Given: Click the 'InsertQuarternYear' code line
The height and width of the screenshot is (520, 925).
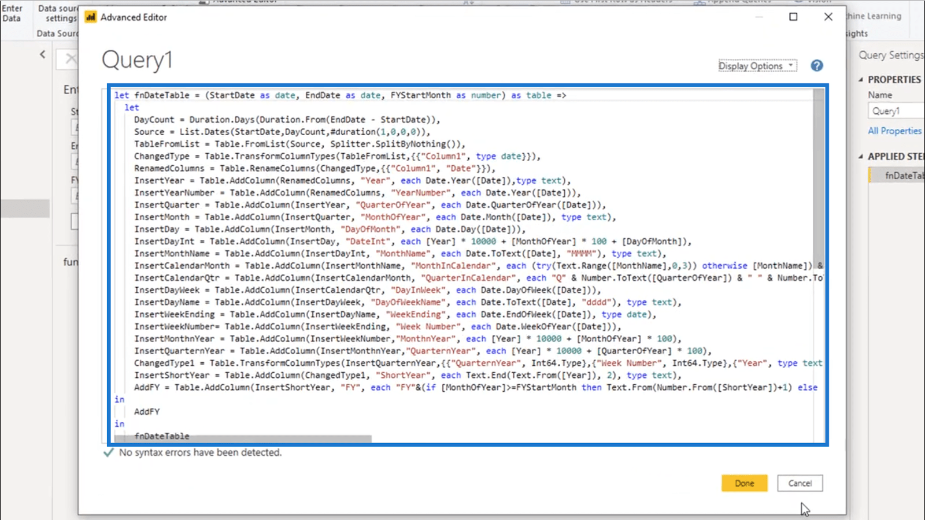Looking at the screenshot, I should tap(423, 351).
